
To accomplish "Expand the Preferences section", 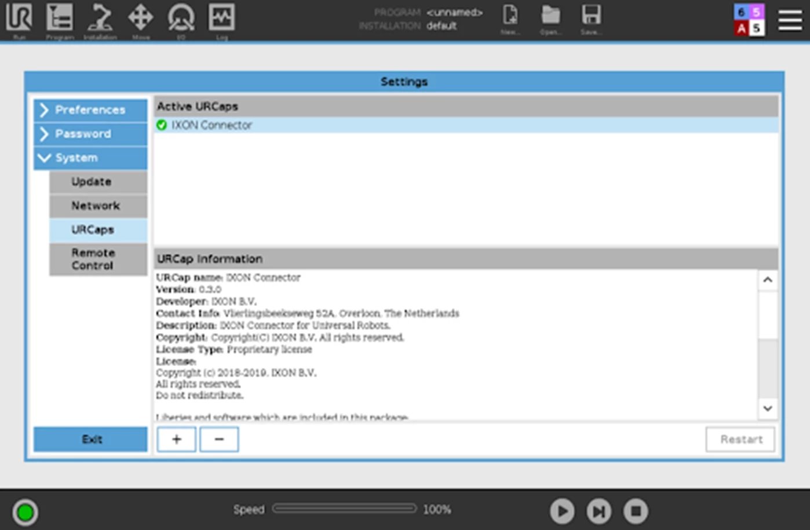I will [90, 110].
